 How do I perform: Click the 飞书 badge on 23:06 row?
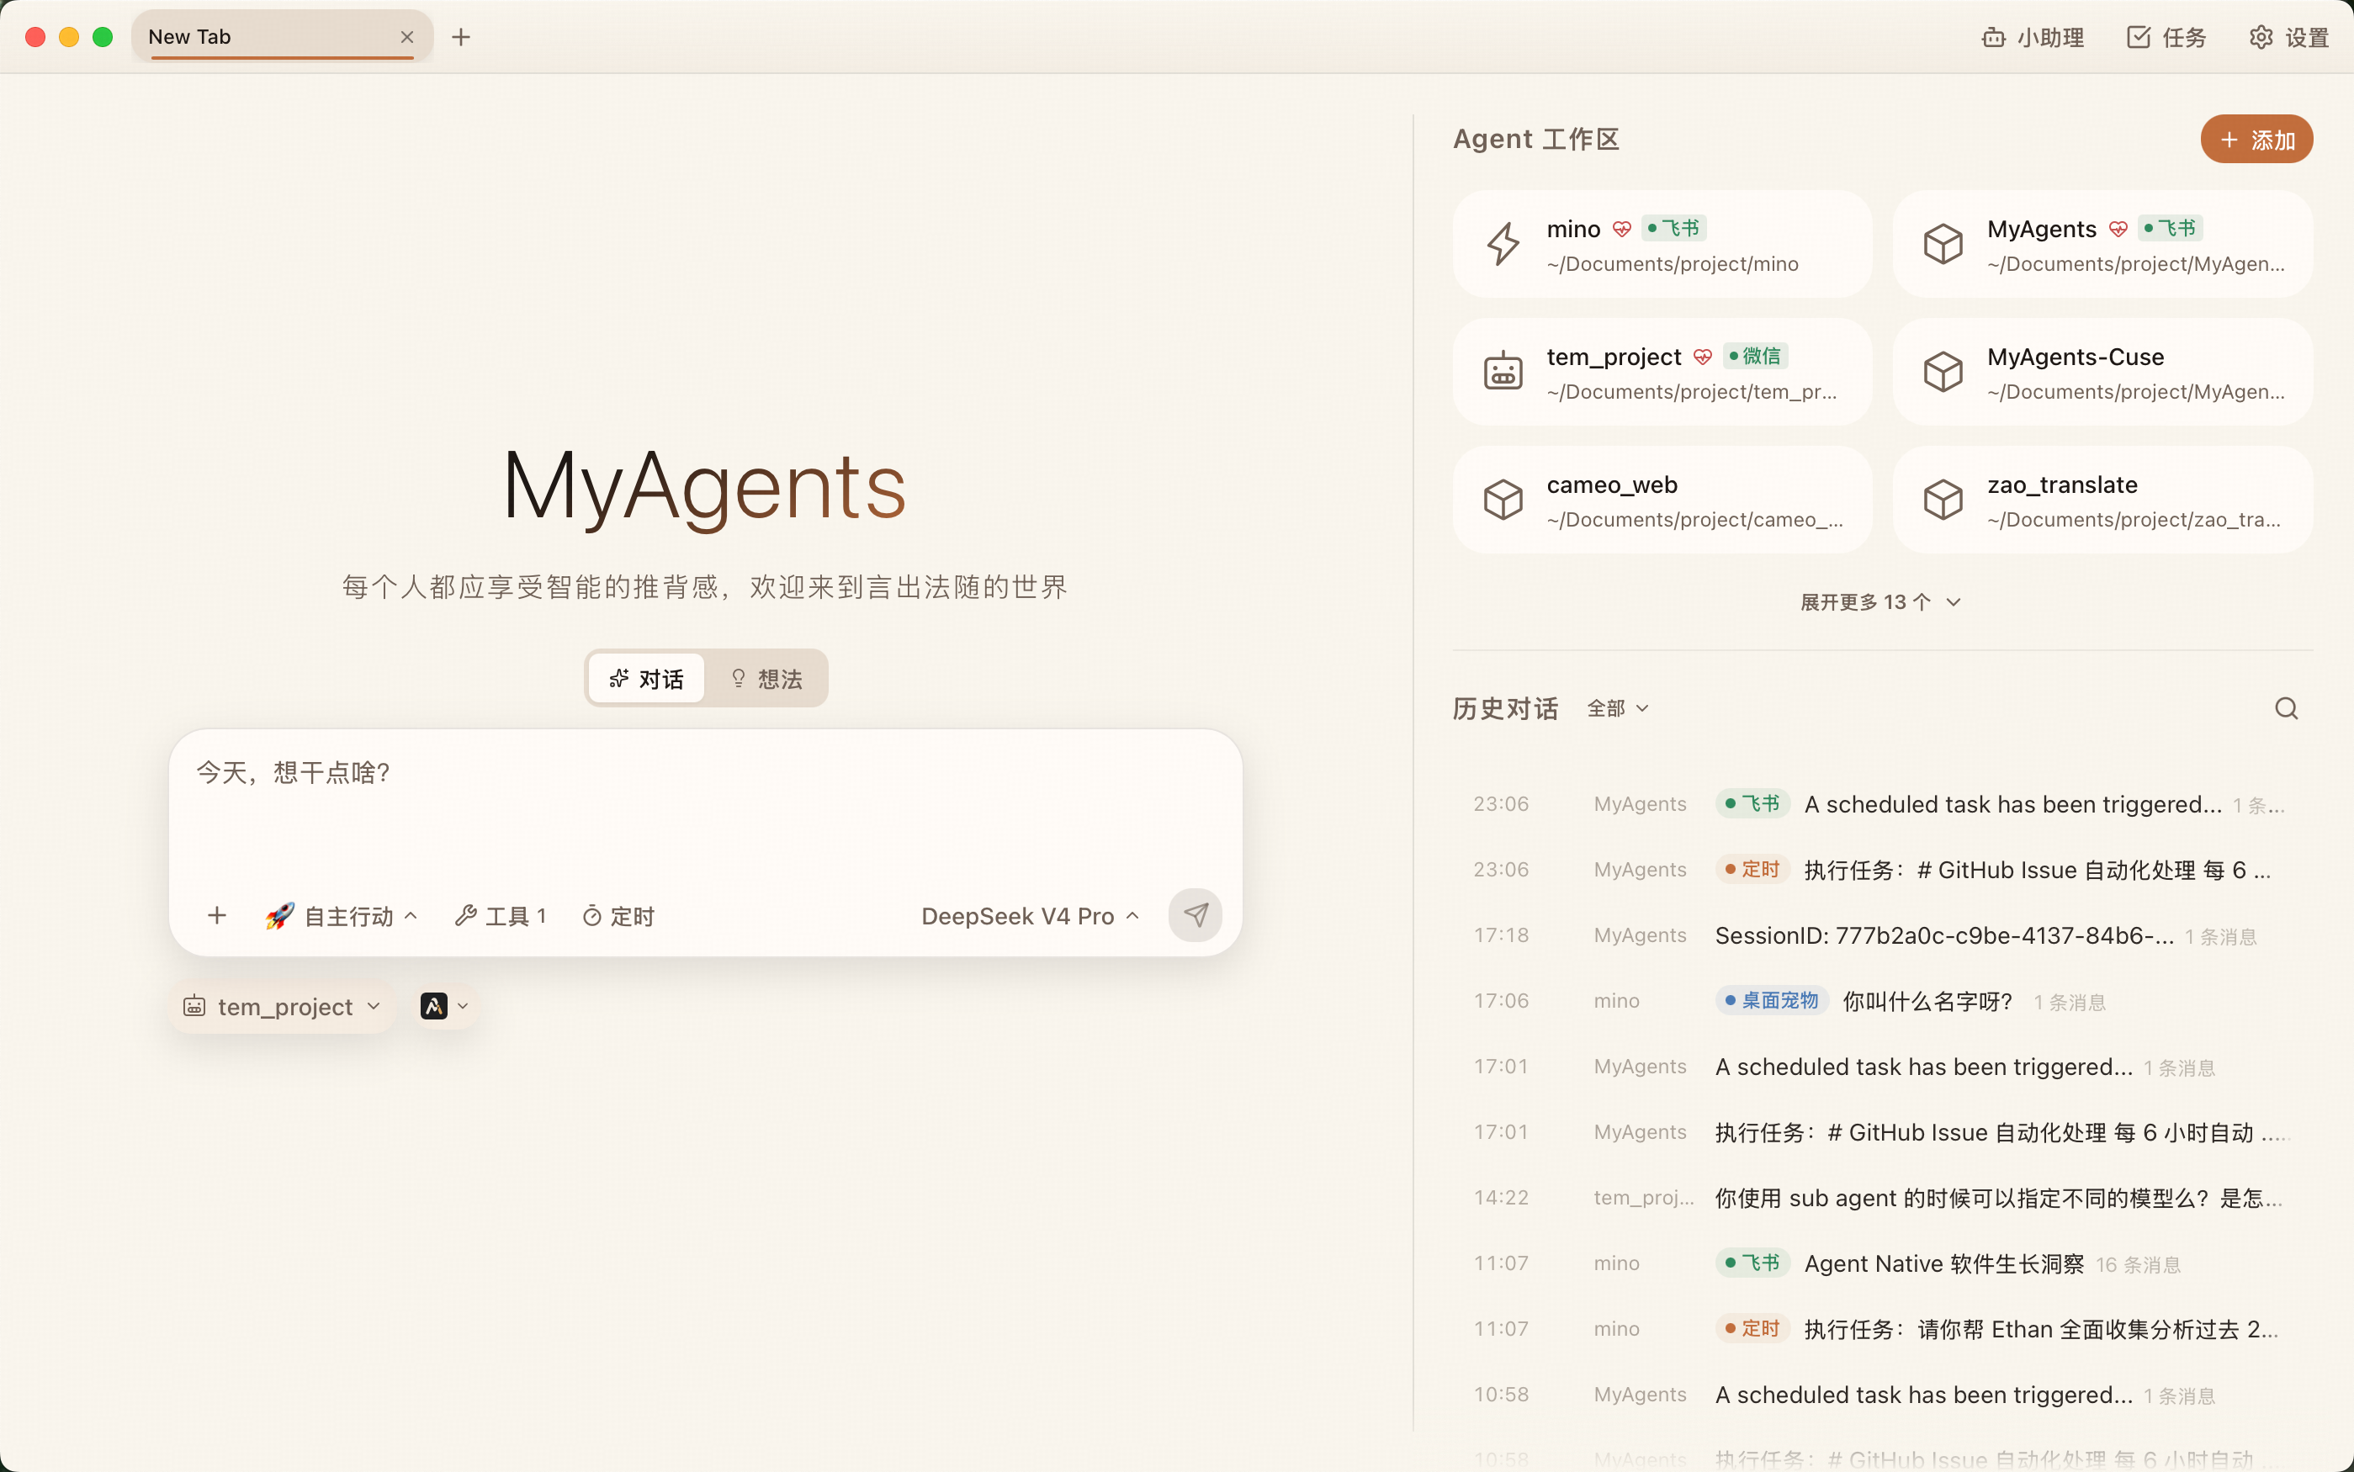[1752, 803]
